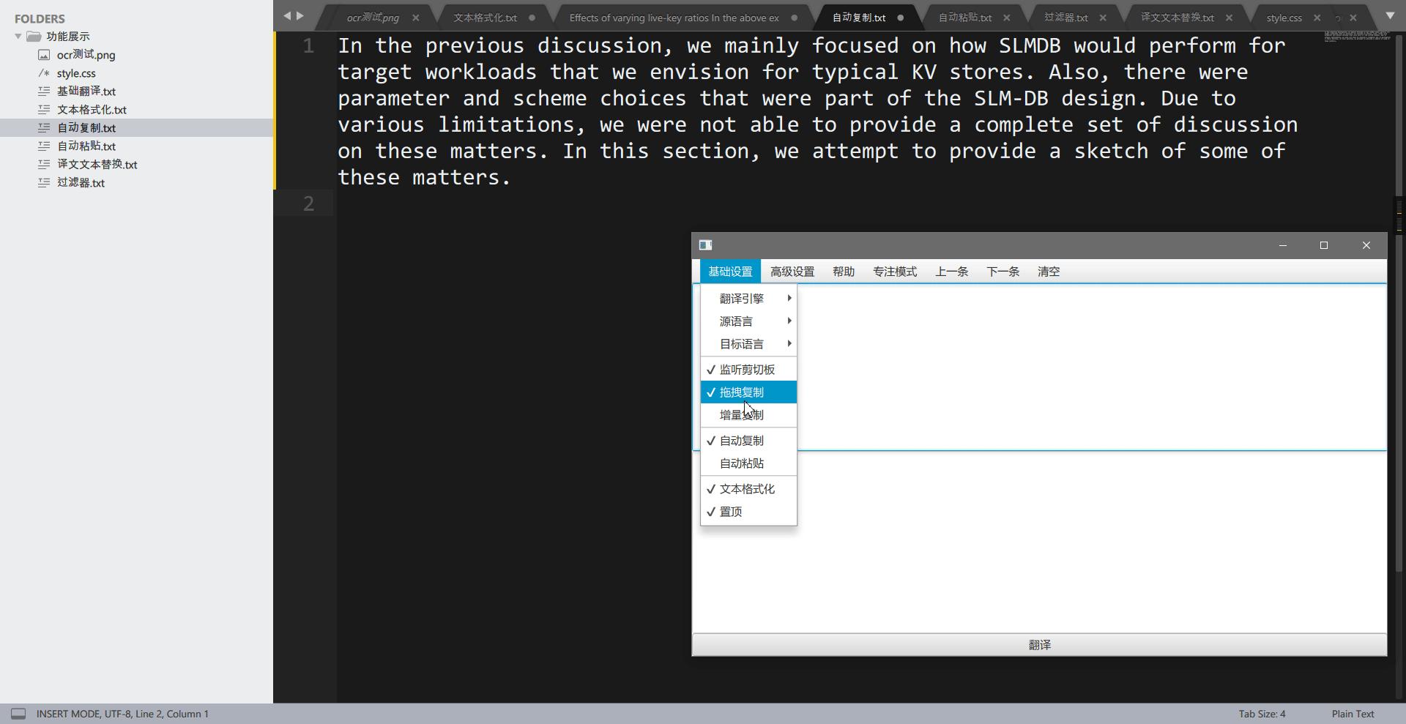Click line number 2 in gutter

point(308,204)
